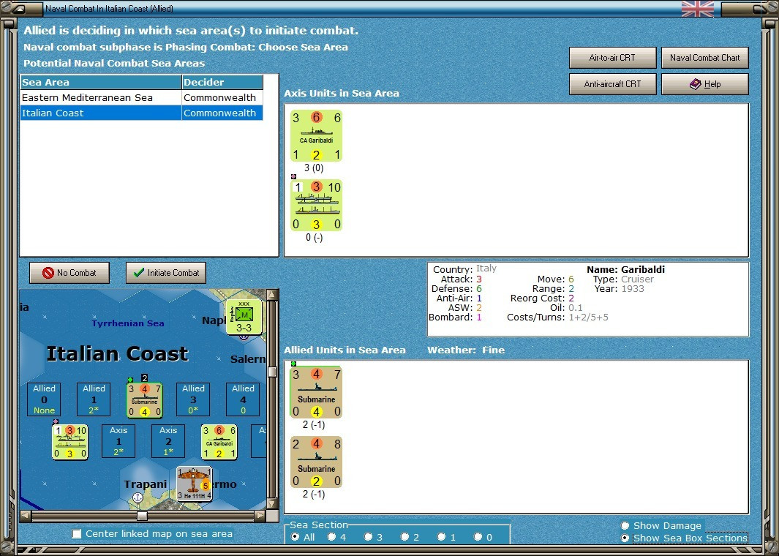
Task: Click Axis 1 sea box section
Action: pyautogui.click(x=118, y=441)
